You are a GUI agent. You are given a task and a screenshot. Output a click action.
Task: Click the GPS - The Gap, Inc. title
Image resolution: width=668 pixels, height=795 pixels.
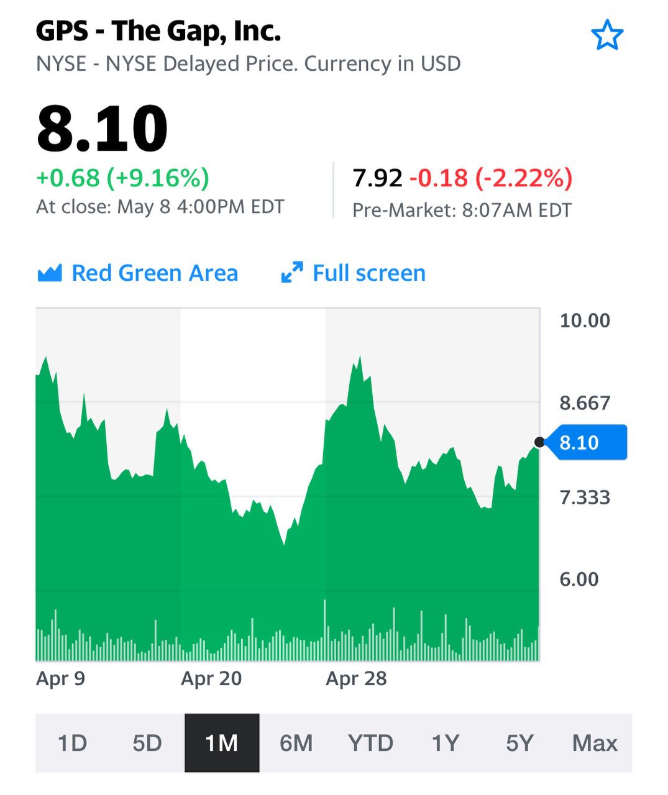click(158, 31)
